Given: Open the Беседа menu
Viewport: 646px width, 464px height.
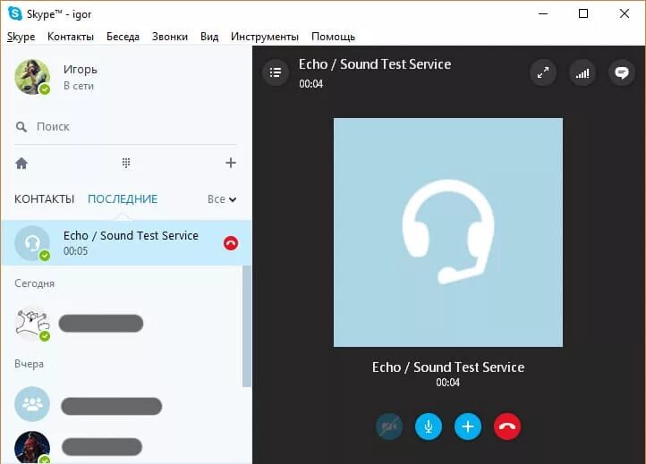Looking at the screenshot, I should click(x=123, y=37).
